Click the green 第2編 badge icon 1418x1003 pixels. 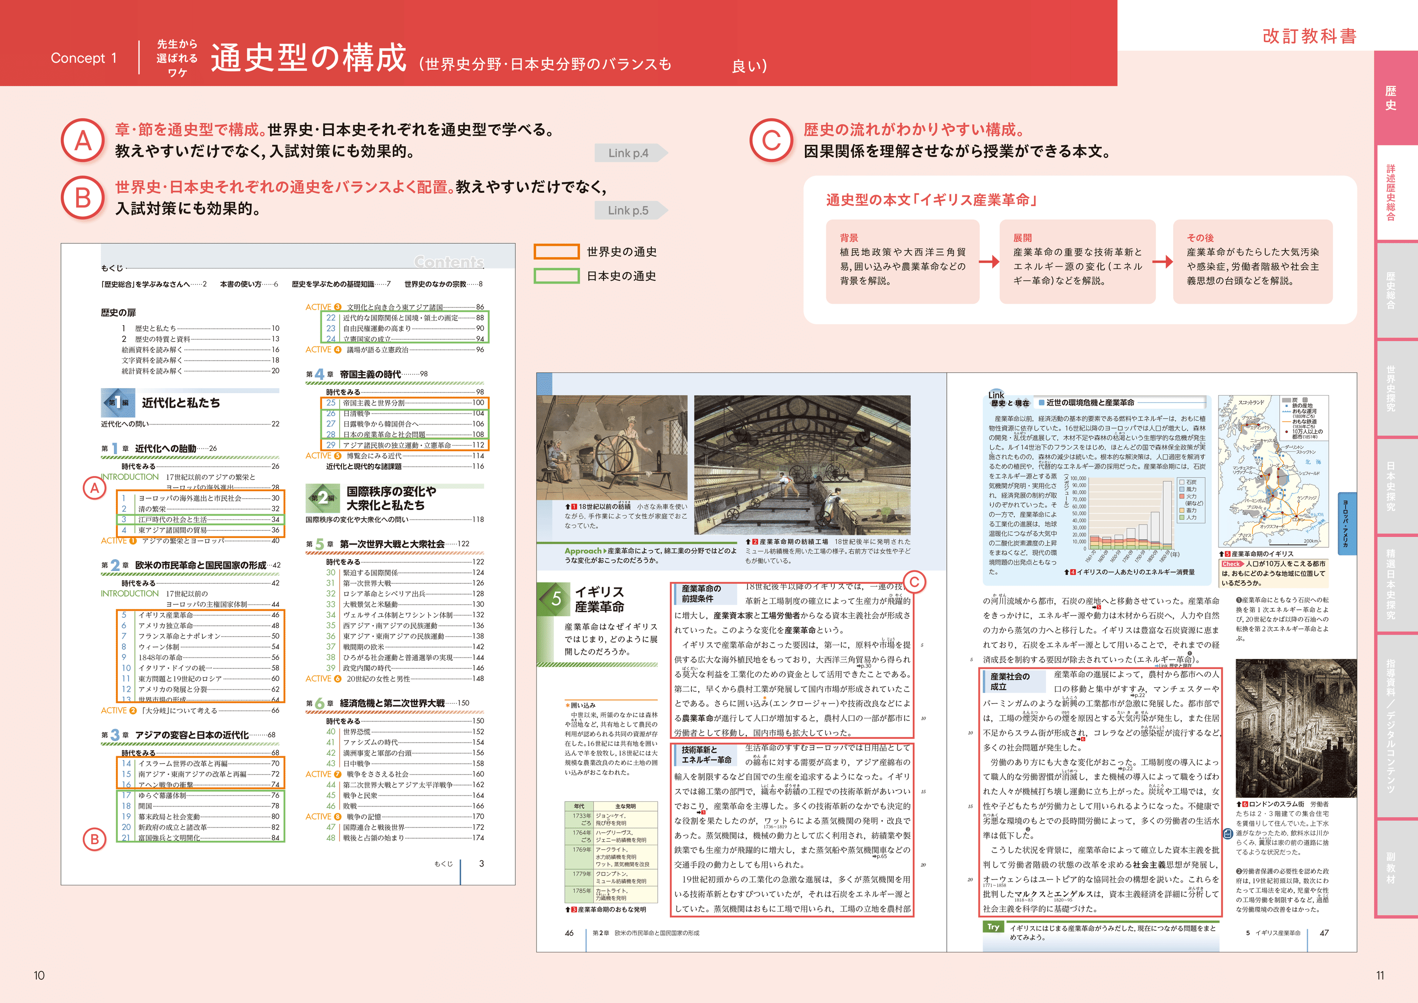(x=322, y=498)
